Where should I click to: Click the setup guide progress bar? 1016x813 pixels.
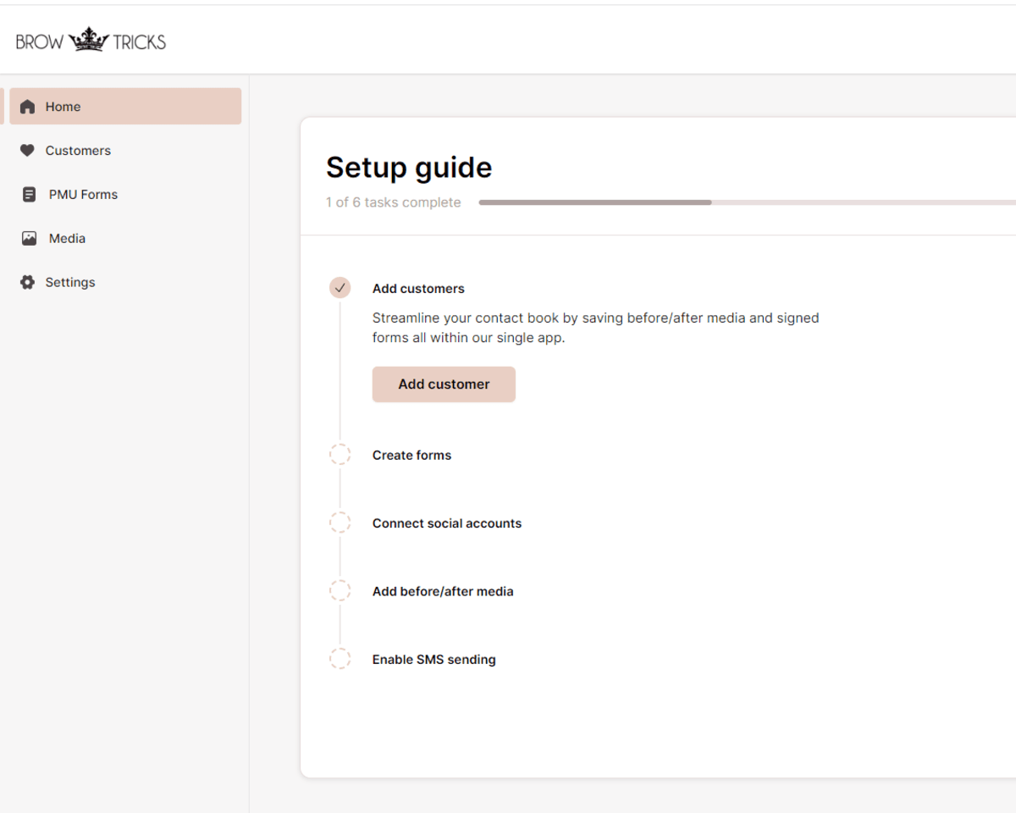click(745, 202)
